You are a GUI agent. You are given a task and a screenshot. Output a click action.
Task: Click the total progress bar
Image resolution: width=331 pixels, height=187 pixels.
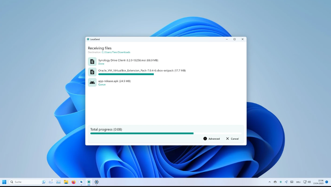(x=166, y=133)
